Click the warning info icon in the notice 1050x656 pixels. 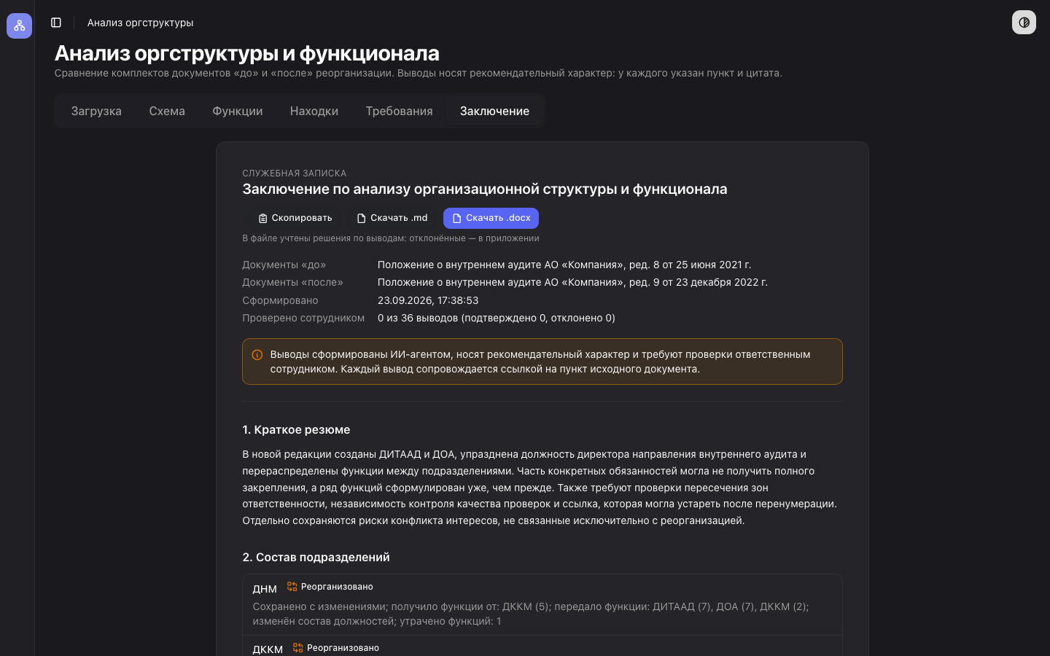pos(257,355)
